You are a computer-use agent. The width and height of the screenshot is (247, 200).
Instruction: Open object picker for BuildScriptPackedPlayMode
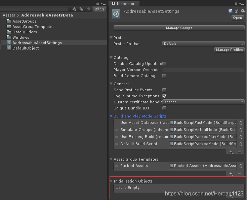tap(241, 137)
